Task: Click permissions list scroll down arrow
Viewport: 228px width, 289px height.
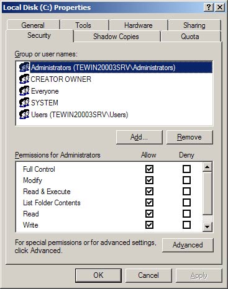Action: tap(207, 227)
